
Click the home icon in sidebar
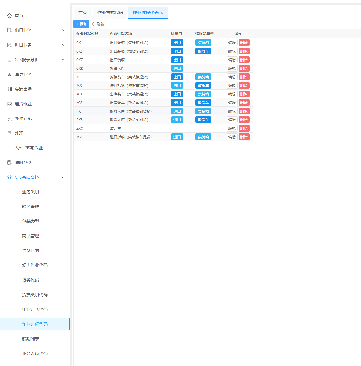(x=9, y=16)
